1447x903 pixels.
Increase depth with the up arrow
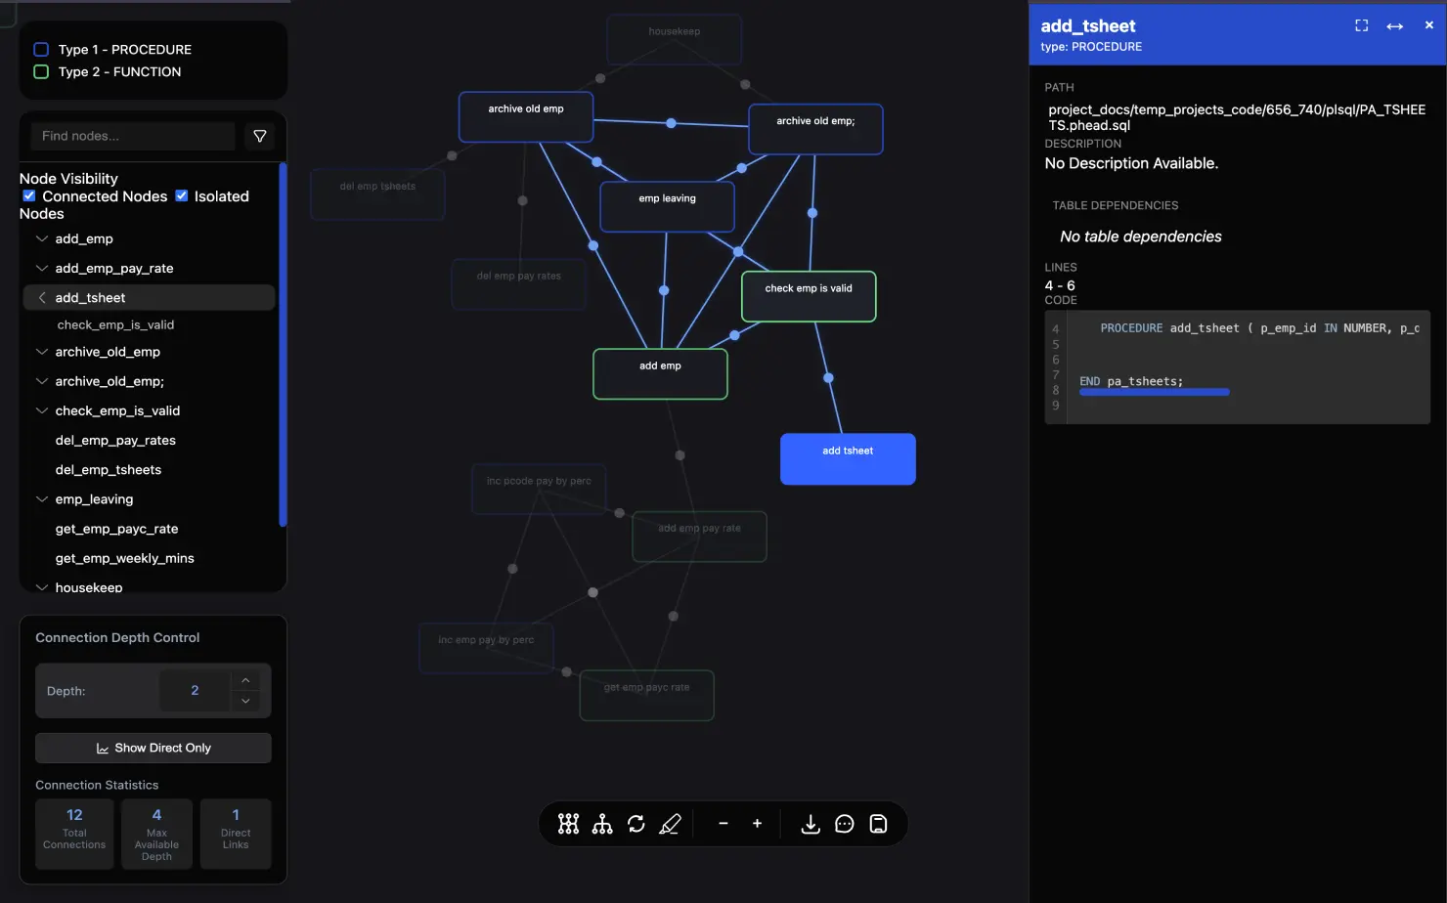click(245, 680)
